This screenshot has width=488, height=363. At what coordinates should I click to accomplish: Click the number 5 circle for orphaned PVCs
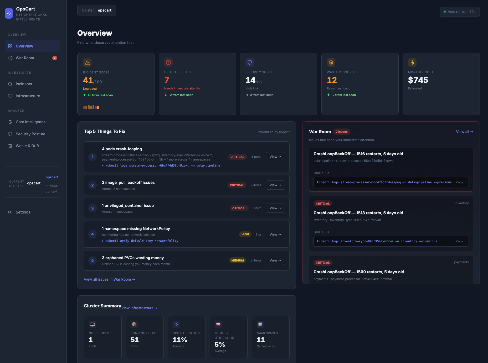click(93, 260)
